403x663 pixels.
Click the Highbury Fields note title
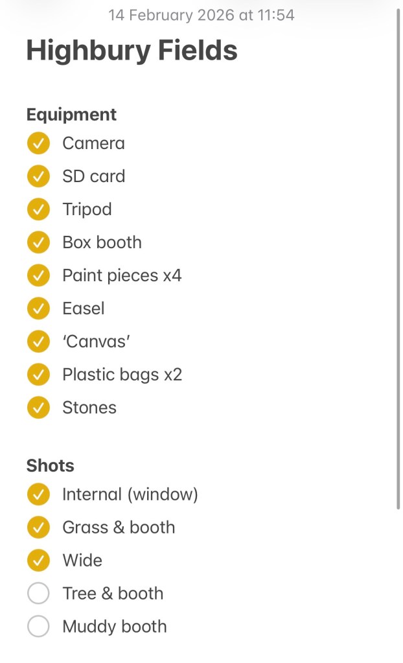pyautogui.click(x=132, y=51)
